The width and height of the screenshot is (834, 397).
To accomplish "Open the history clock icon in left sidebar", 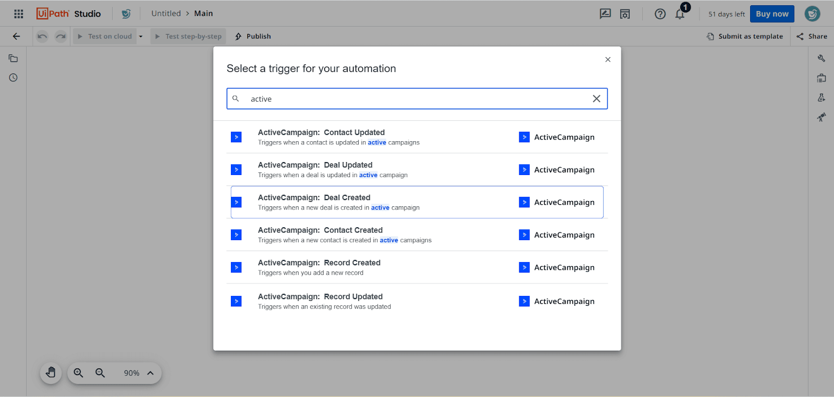I will [14, 78].
